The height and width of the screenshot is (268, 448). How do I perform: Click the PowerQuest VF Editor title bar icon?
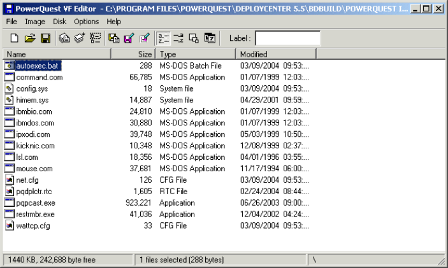click(x=9, y=9)
